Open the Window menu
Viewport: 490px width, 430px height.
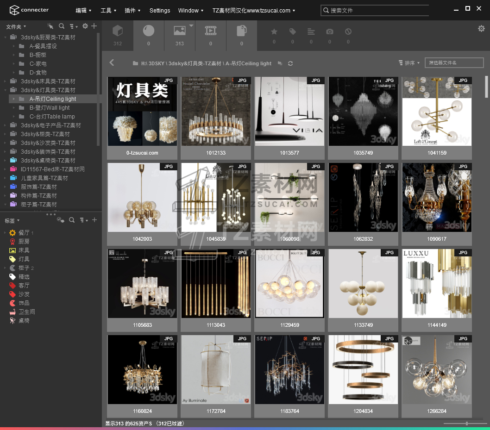tap(191, 10)
